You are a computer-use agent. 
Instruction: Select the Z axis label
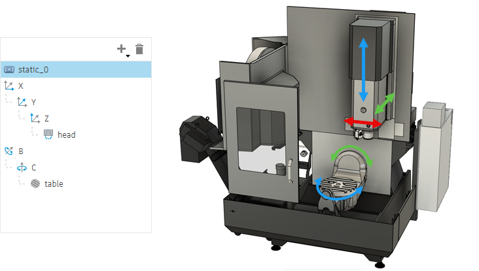[46, 119]
